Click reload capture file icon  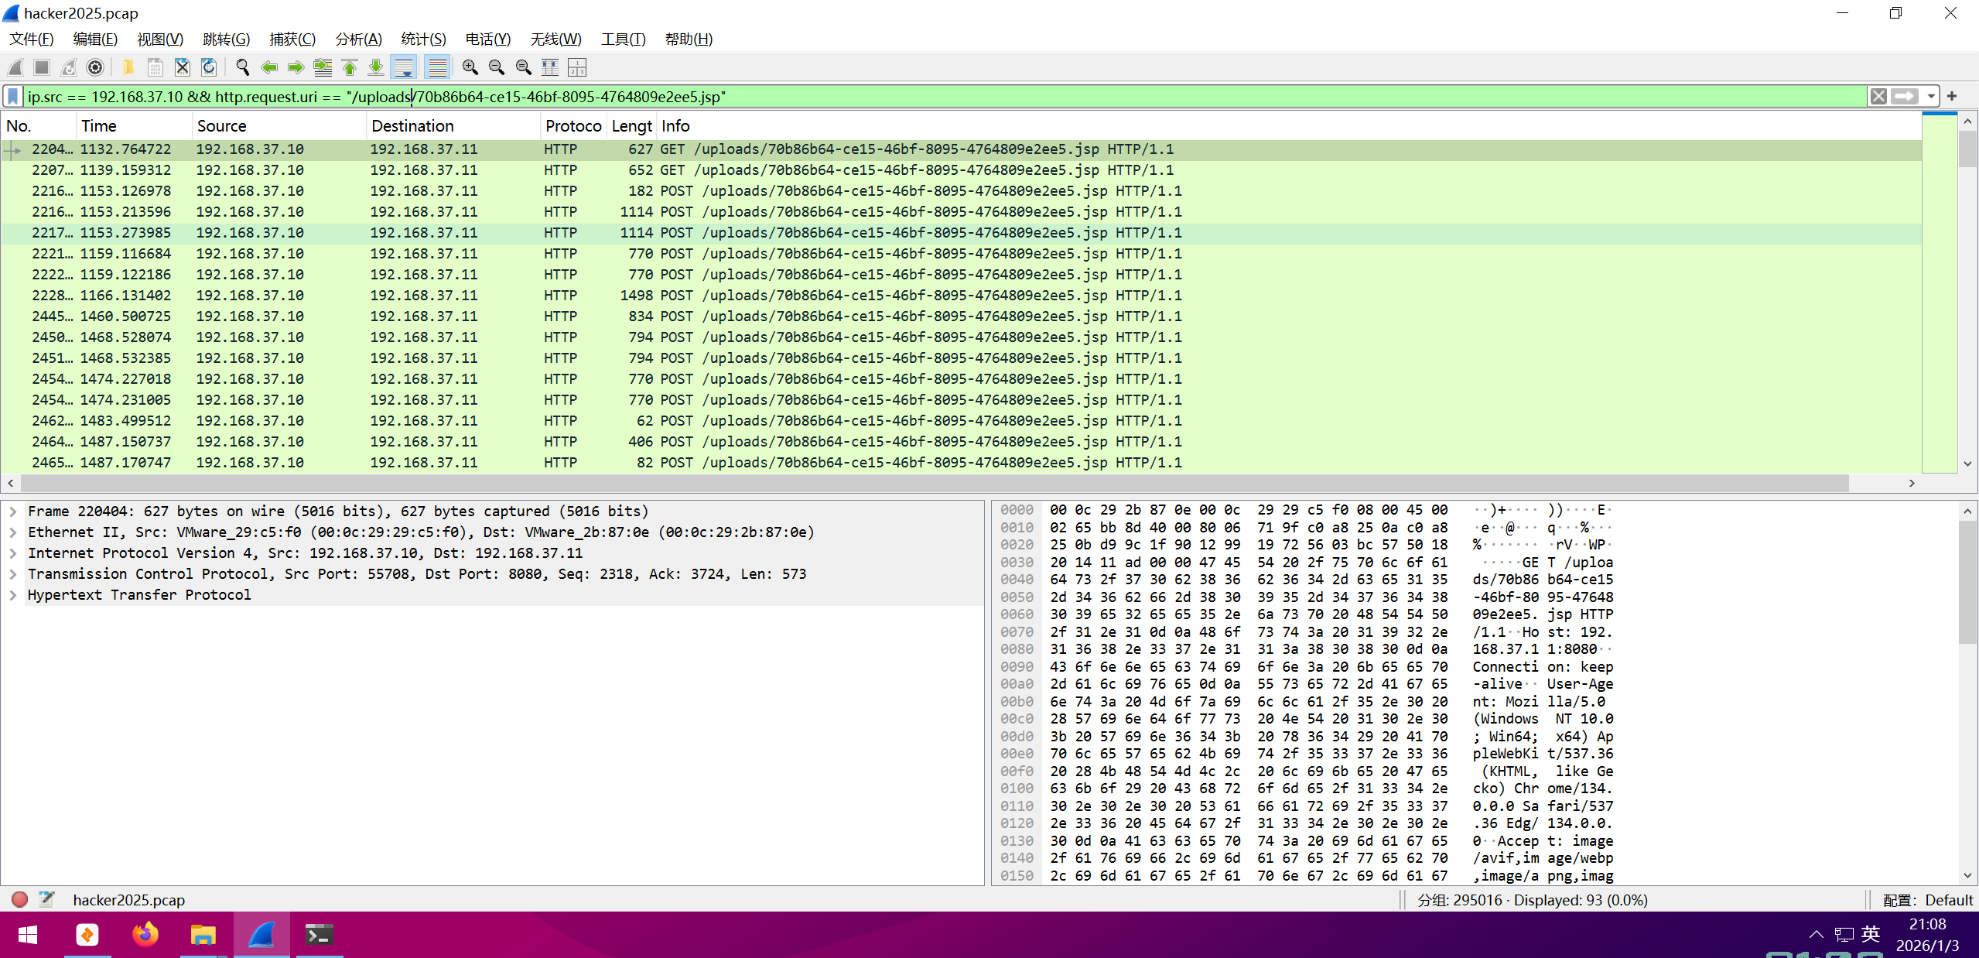pos(209,68)
